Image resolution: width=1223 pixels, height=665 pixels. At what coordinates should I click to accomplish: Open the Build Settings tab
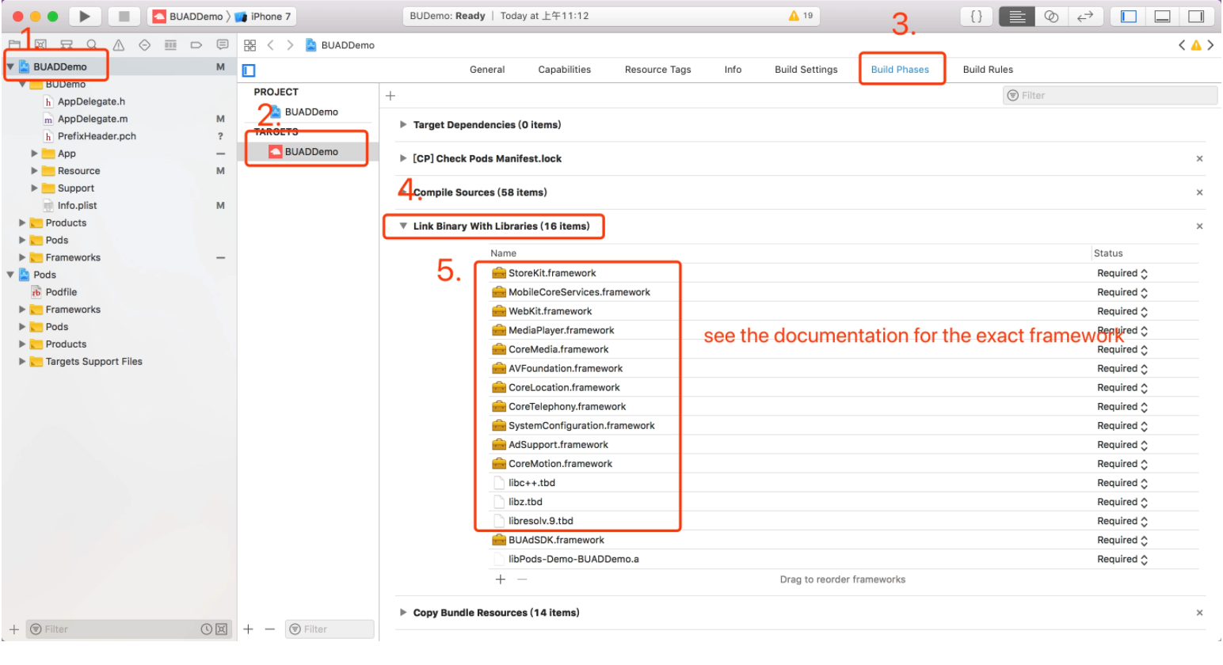pos(806,70)
